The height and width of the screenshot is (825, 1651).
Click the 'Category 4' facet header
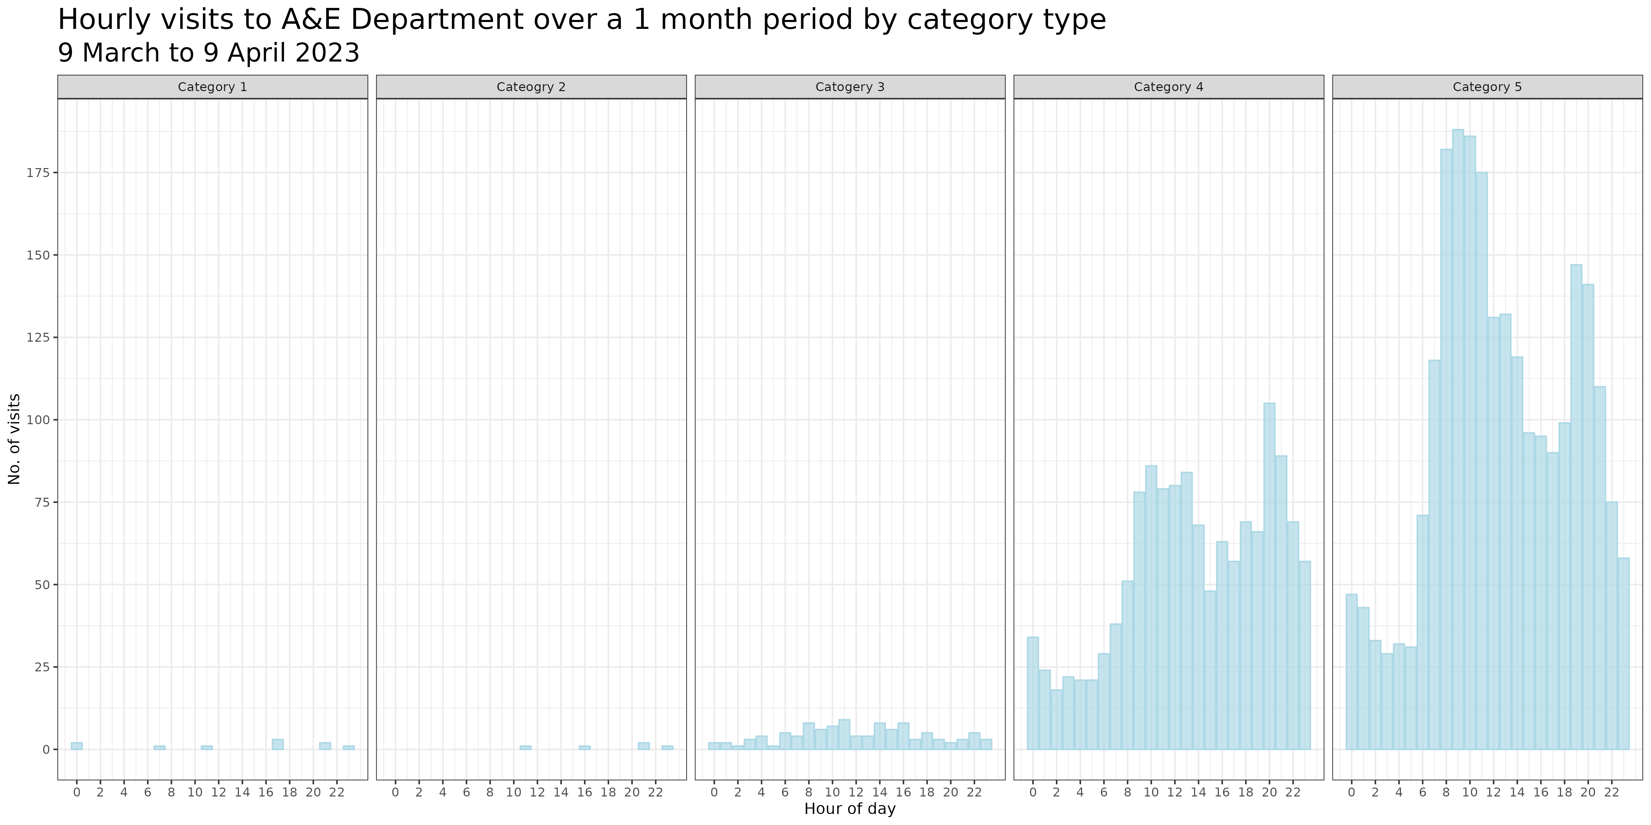click(1169, 87)
